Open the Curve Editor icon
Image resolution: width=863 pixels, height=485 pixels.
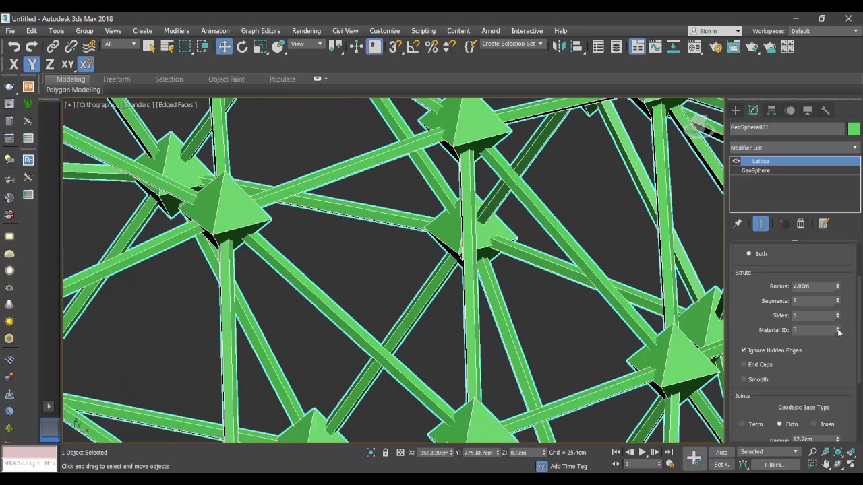pos(655,46)
